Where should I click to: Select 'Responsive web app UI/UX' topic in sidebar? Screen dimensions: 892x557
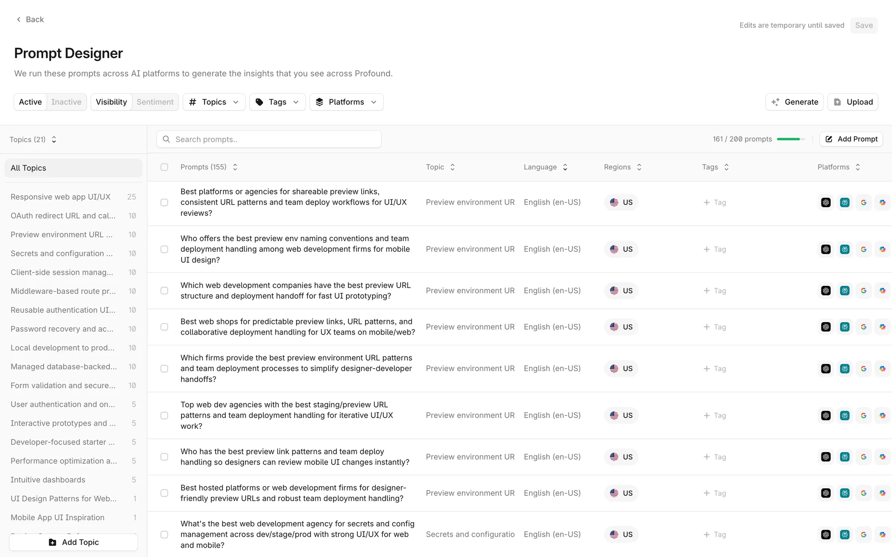coord(60,197)
